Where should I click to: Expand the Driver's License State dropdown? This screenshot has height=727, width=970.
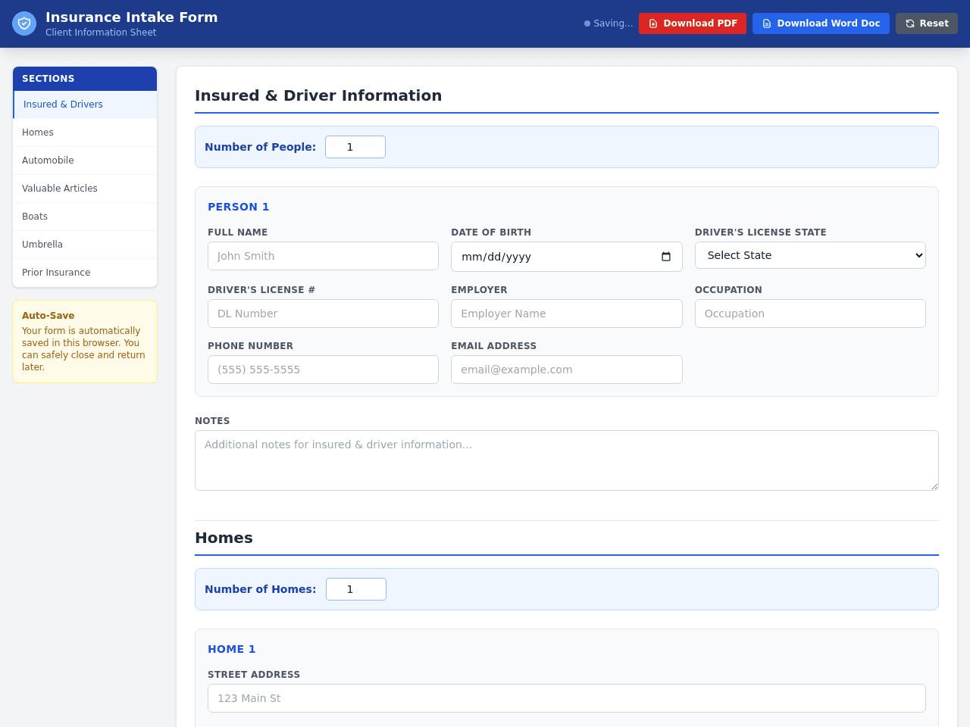(x=810, y=255)
